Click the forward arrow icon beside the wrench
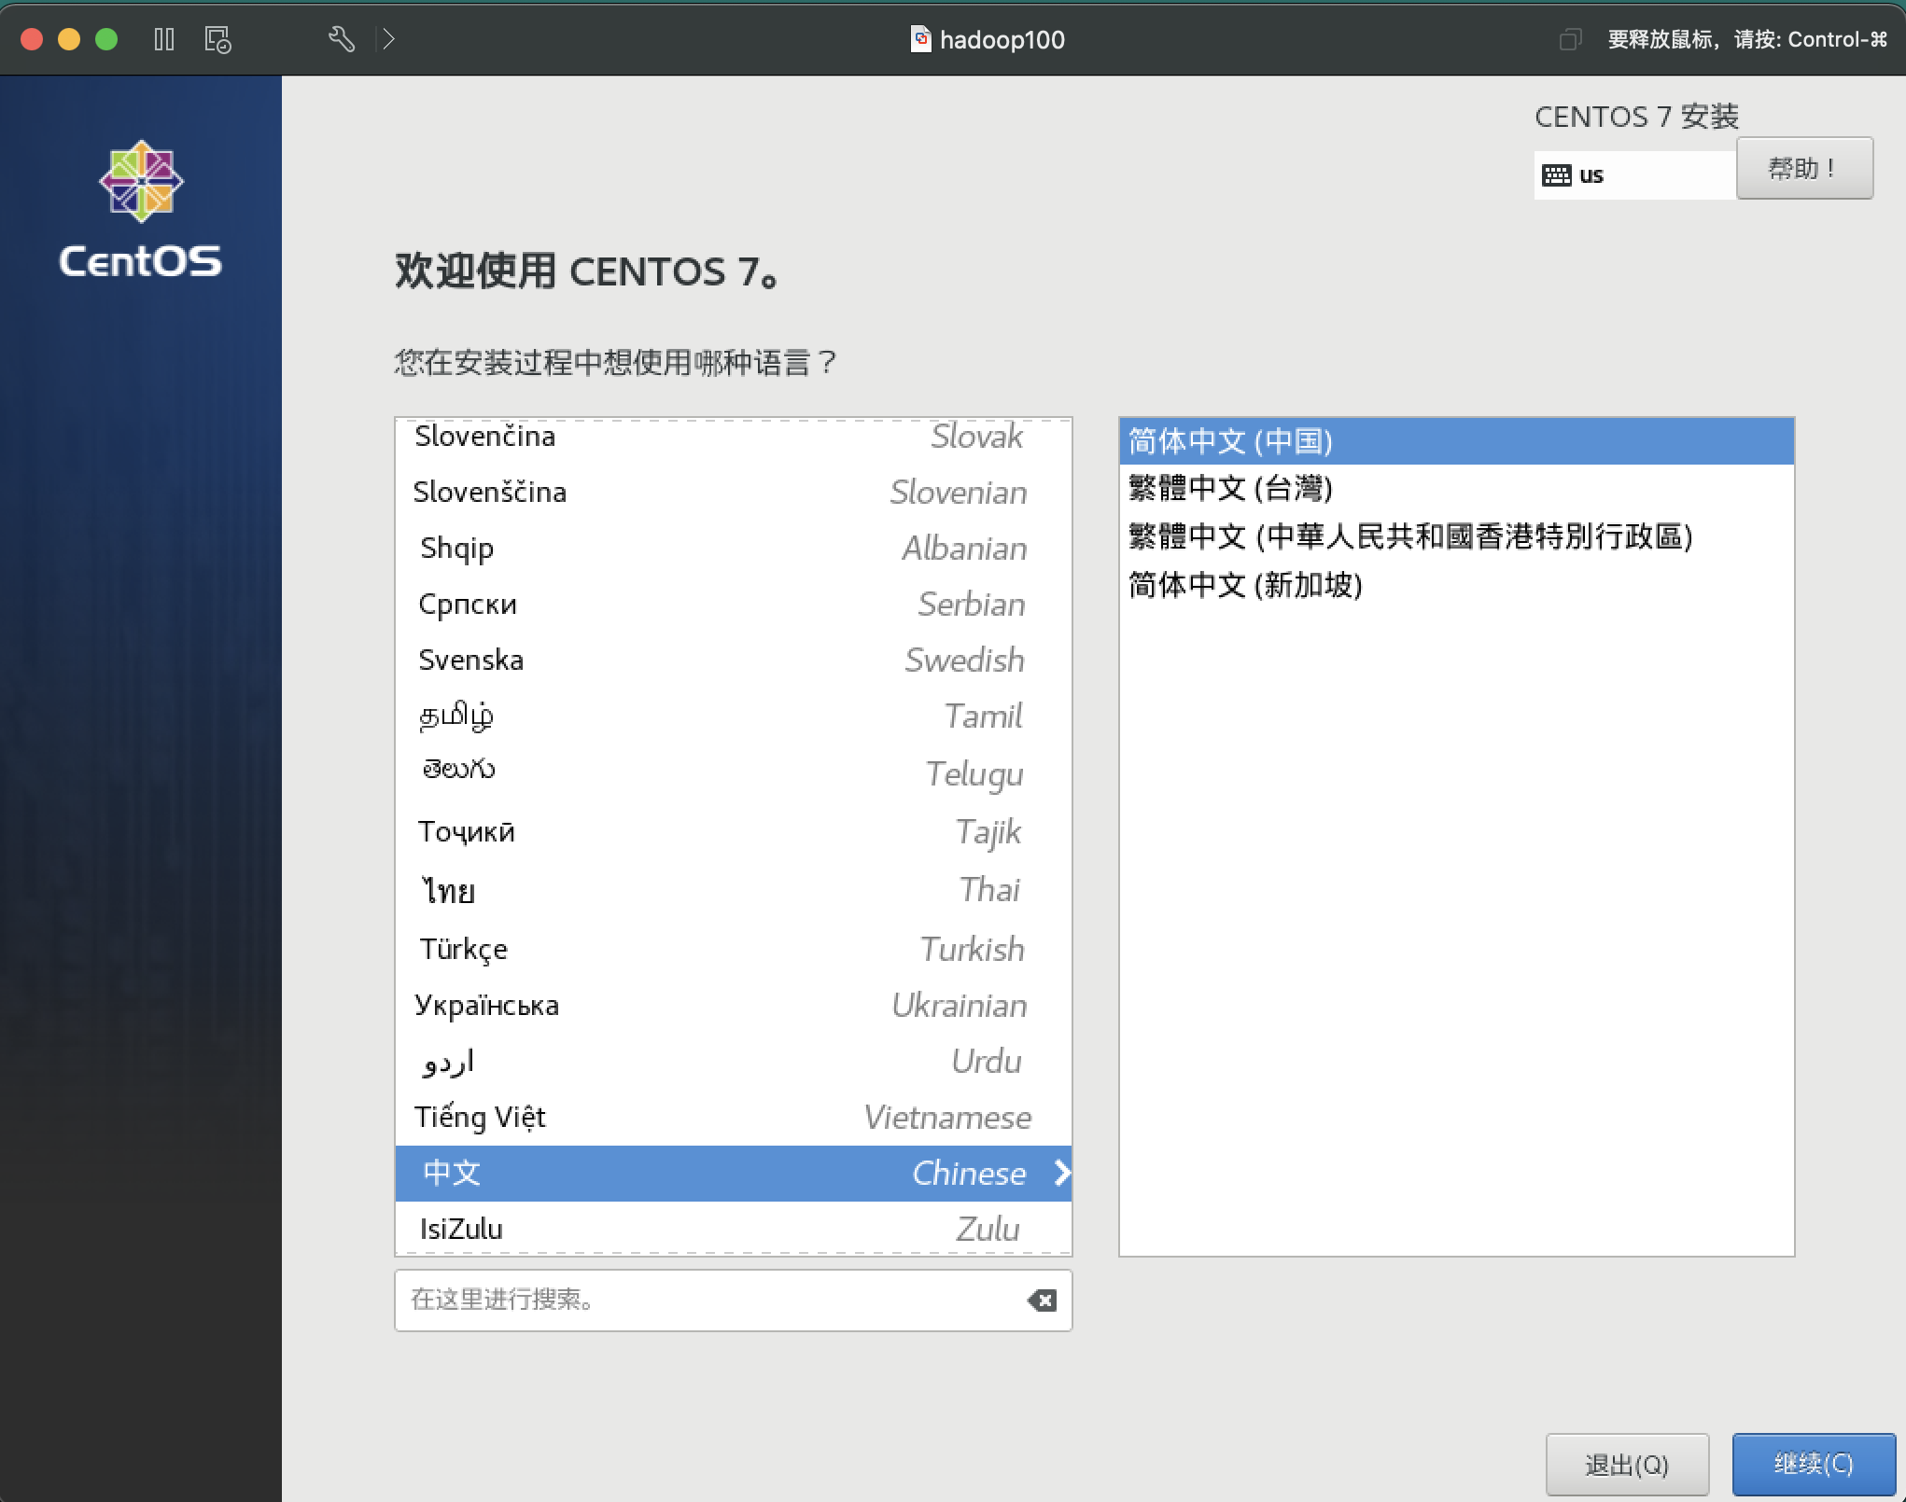1906x1502 pixels. coord(388,39)
